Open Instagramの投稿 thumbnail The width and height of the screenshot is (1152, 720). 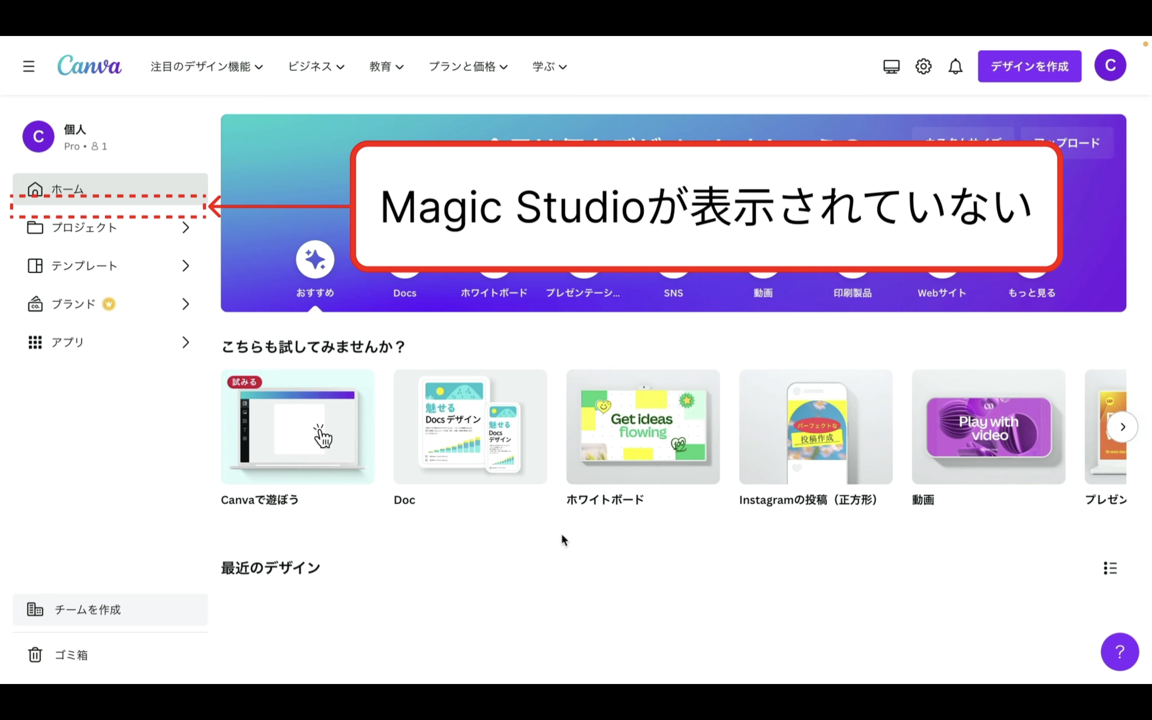coord(816,427)
